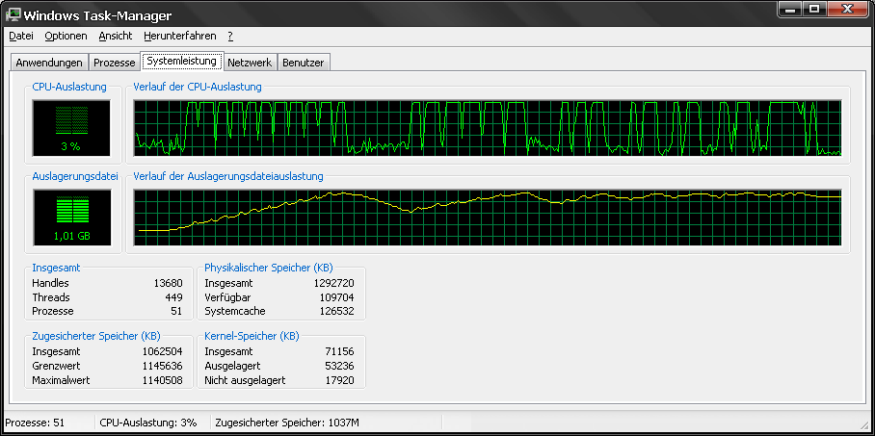This screenshot has width=875, height=436.
Task: Click the 'Physikalischer Speicher (KB)' group label
Action: pyautogui.click(x=269, y=268)
